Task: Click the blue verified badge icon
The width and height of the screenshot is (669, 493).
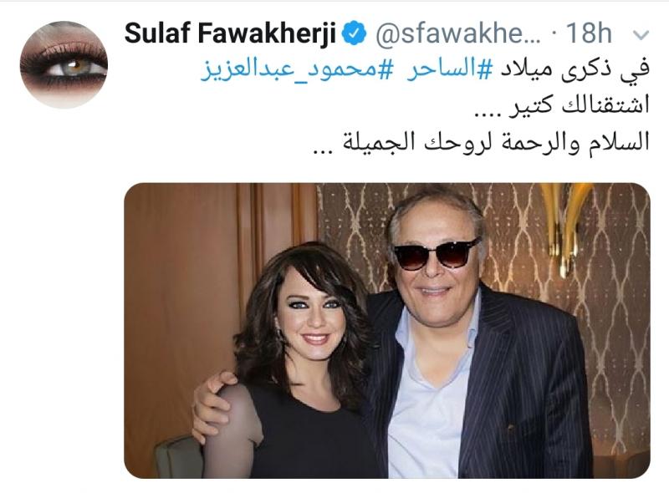Action: click(x=355, y=33)
